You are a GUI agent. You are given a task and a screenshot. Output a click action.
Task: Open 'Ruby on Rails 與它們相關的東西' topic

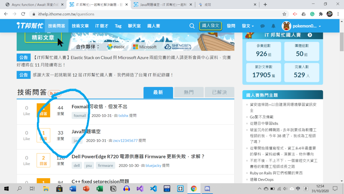[x=276, y=173]
